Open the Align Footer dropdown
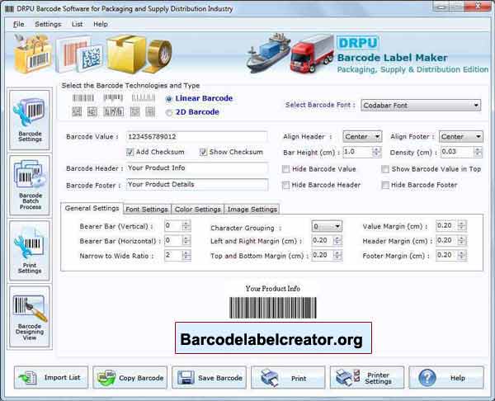The width and height of the screenshot is (495, 401). [x=460, y=136]
